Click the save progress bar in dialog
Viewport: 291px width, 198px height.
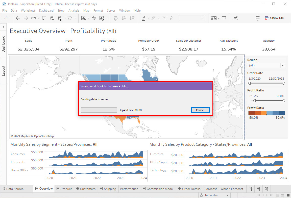pyautogui.click(x=99, y=110)
